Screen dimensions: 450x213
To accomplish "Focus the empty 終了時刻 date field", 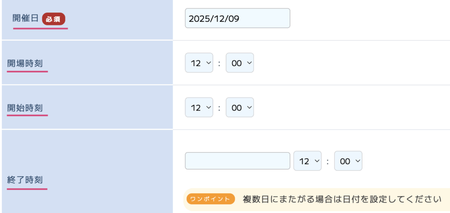I will pyautogui.click(x=237, y=161).
